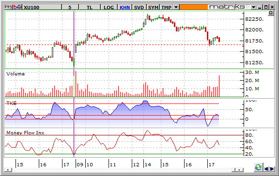Click the matriks logo
Viewport: 279px width, 176px height.
[227, 7]
